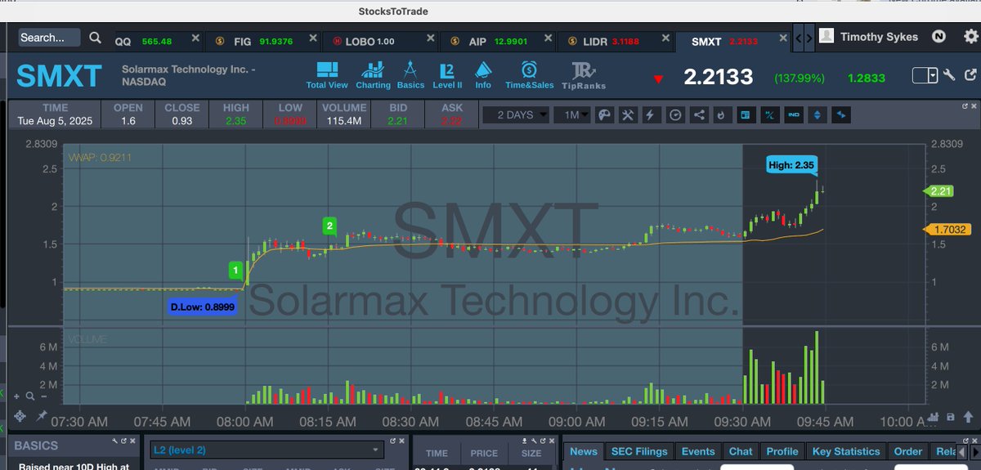Image resolution: width=981 pixels, height=470 pixels.
Task: Open the Key Statistics tab
Action: point(846,451)
